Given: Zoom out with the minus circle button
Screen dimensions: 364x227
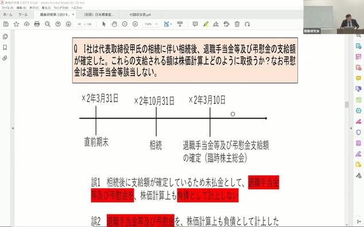Looking at the screenshot, I should click(125, 24).
